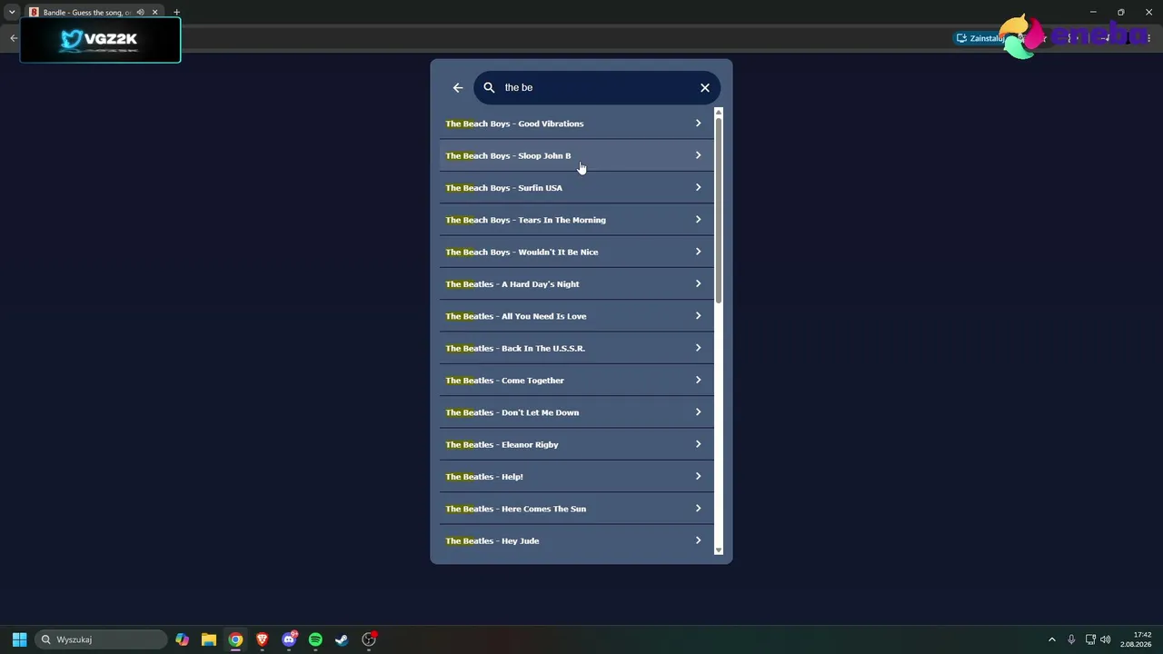
Task: Open the tab search dropdown arrow
Action: tap(11, 12)
